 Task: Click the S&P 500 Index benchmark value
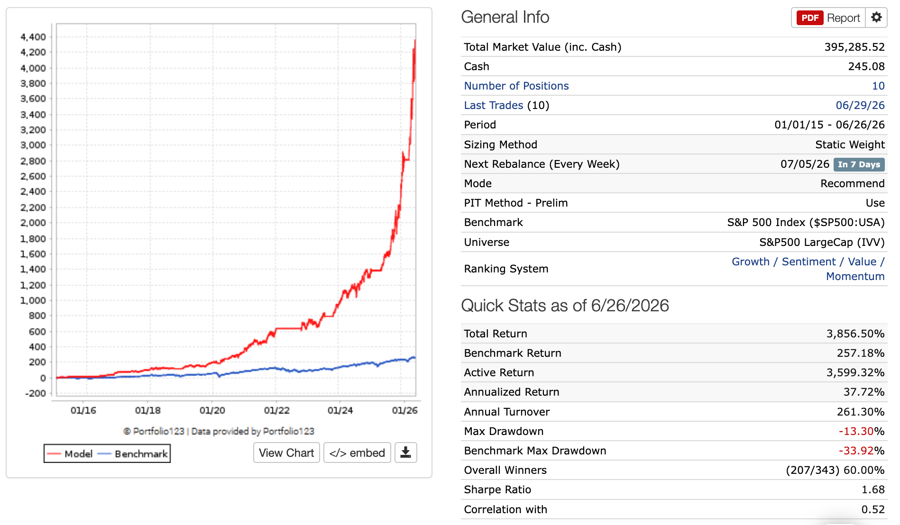click(x=806, y=222)
